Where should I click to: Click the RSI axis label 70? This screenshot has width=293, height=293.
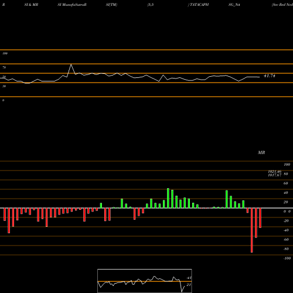(4, 67)
